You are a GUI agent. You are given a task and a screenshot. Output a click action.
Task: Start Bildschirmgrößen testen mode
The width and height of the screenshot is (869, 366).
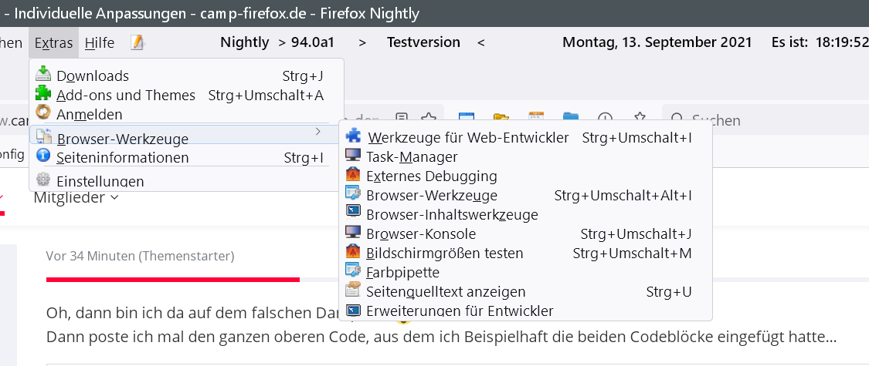coord(444,253)
